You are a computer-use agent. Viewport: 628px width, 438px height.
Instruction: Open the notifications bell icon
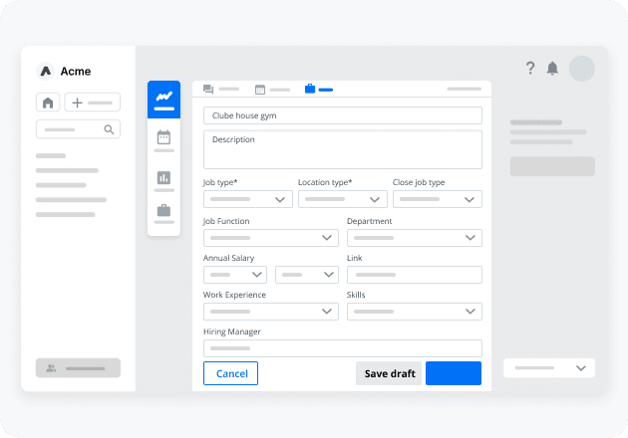point(552,68)
